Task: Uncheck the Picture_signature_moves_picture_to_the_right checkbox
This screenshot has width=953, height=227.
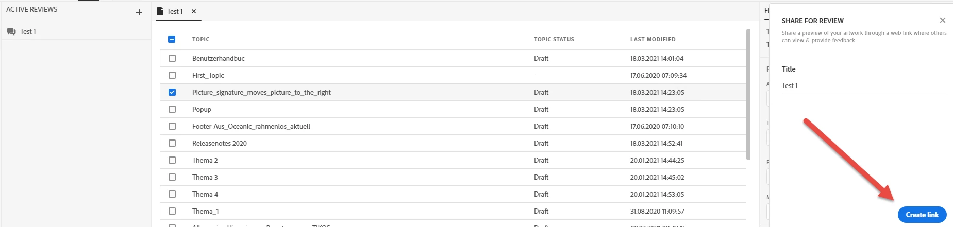Action: click(172, 92)
